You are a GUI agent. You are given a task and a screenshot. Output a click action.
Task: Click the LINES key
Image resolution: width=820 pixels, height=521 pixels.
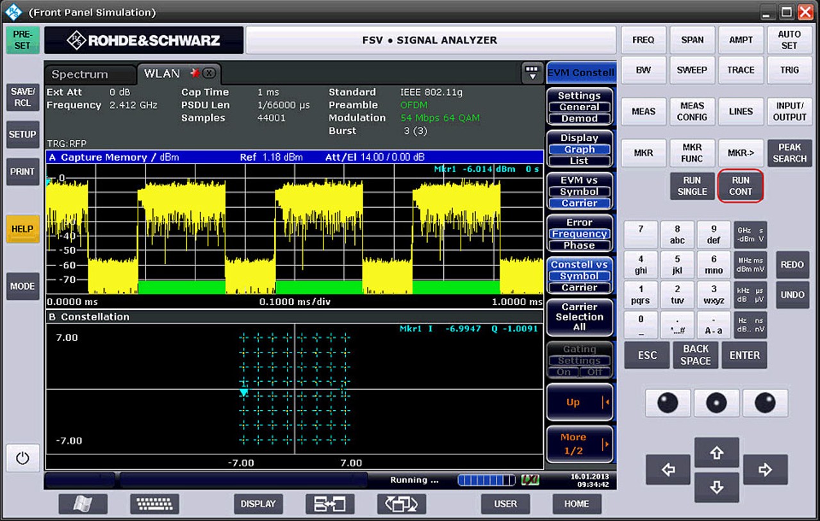tap(741, 112)
